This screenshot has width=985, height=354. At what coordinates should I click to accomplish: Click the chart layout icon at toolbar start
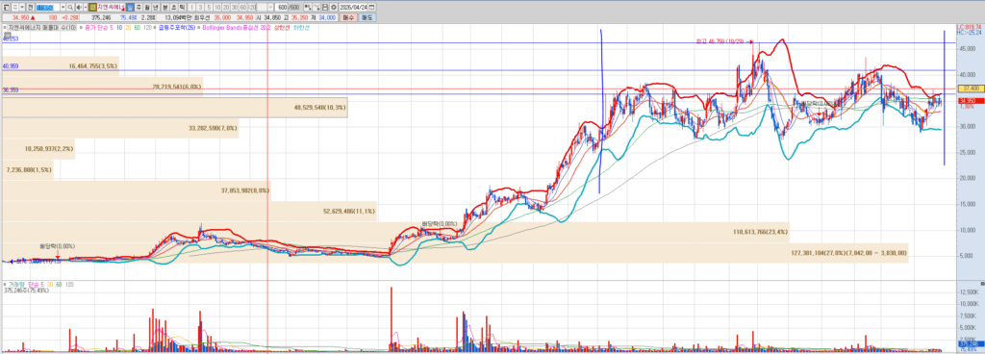[x=7, y=7]
